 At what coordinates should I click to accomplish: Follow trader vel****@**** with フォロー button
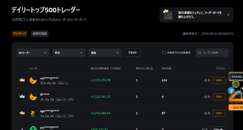(219, 80)
